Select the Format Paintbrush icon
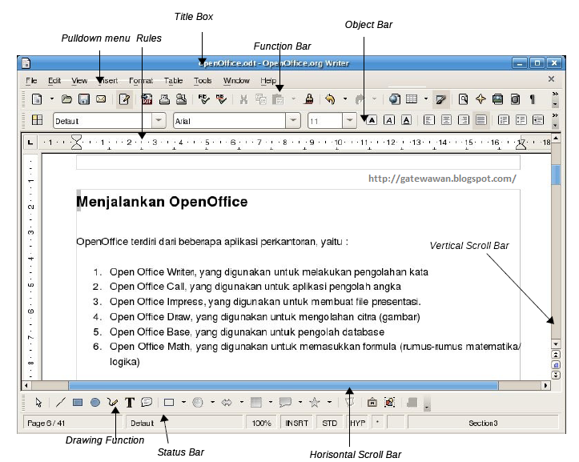Screen dimensions: 579x462 (x=309, y=99)
